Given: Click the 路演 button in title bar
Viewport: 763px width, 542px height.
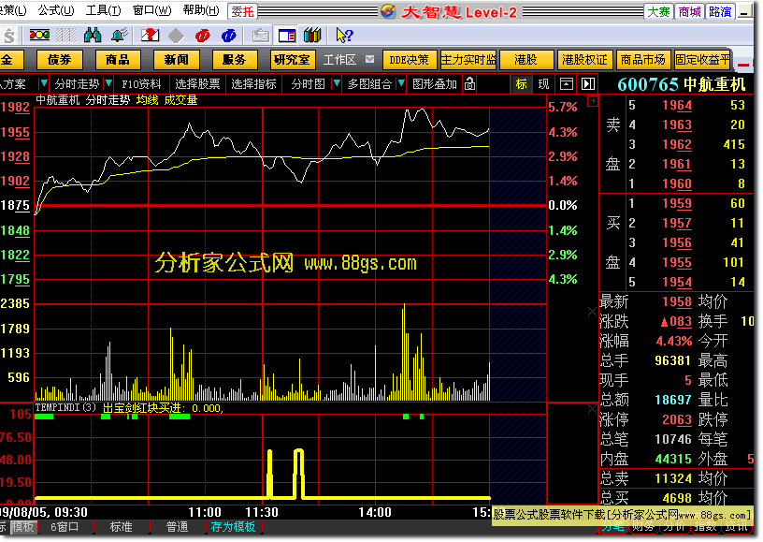Looking at the screenshot, I should [x=720, y=11].
